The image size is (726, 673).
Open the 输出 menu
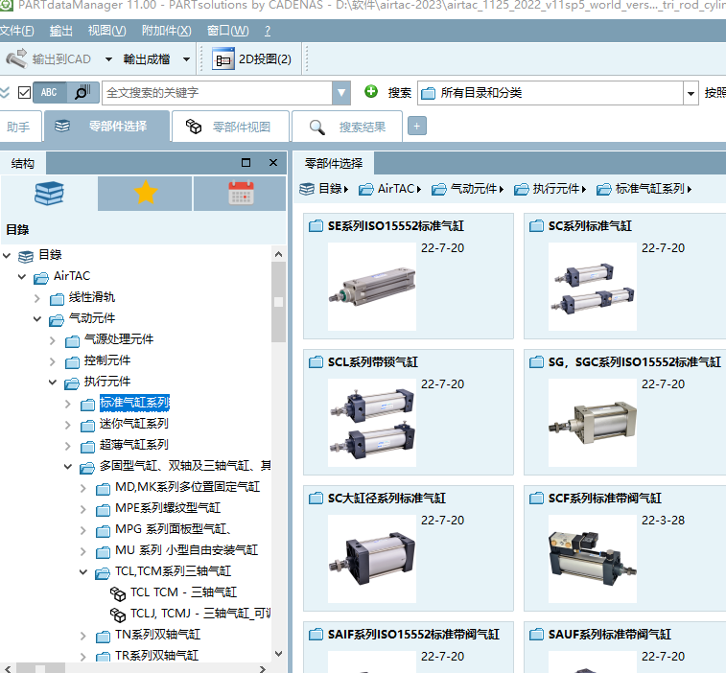61,31
